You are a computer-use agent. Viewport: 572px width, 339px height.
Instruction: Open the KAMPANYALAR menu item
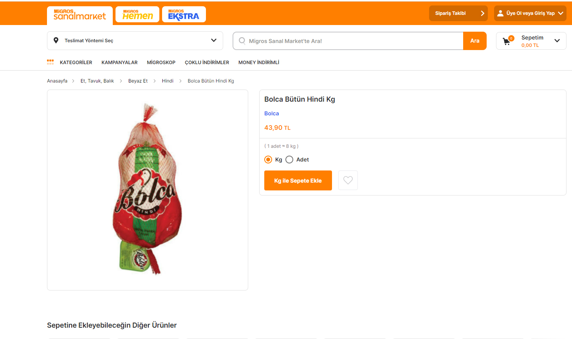119,63
